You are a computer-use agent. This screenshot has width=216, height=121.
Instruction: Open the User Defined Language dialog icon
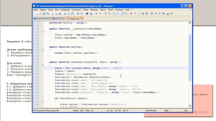pyautogui.click(x=126, y=13)
